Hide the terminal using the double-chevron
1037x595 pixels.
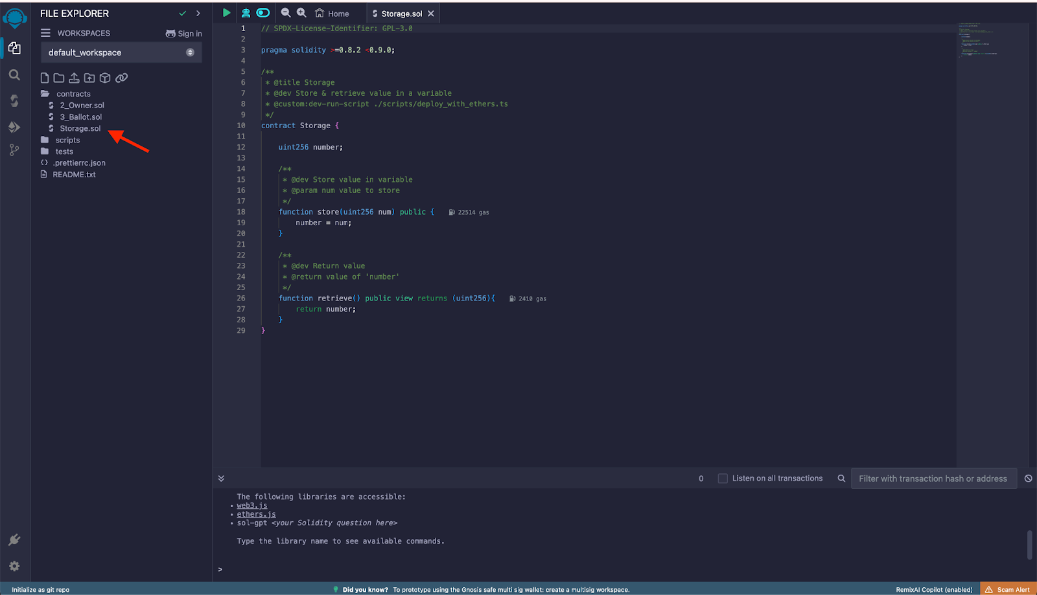pos(221,478)
